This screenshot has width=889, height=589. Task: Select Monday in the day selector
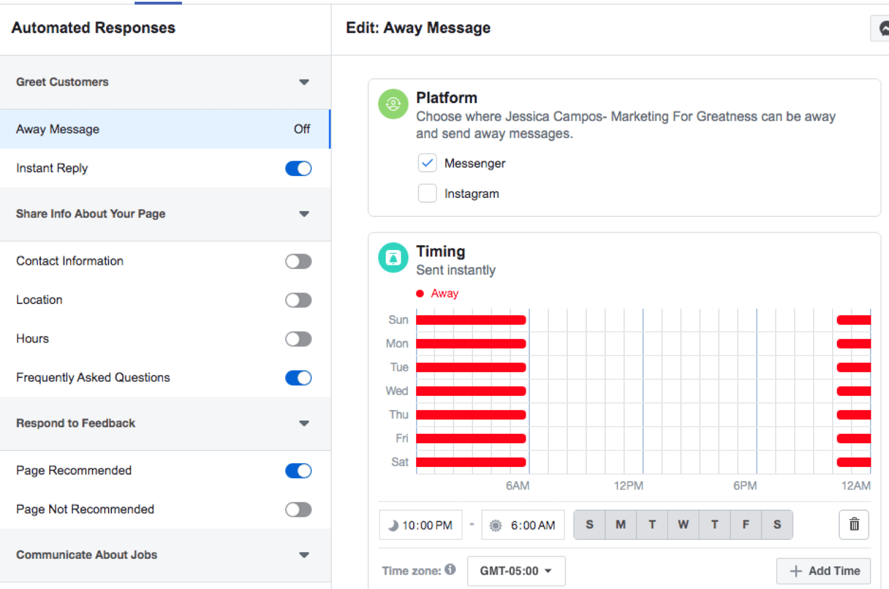pos(621,524)
